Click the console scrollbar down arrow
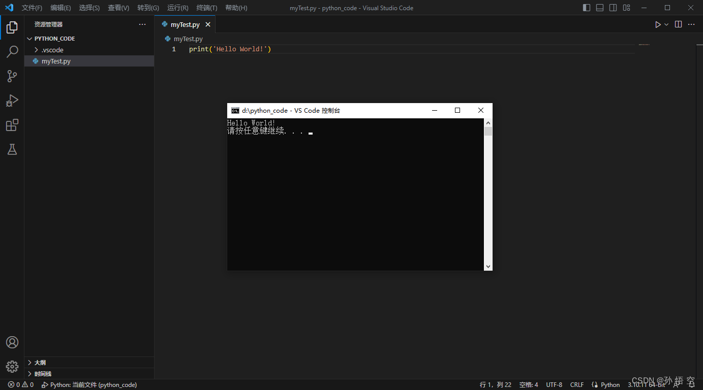The image size is (703, 390). [x=488, y=266]
